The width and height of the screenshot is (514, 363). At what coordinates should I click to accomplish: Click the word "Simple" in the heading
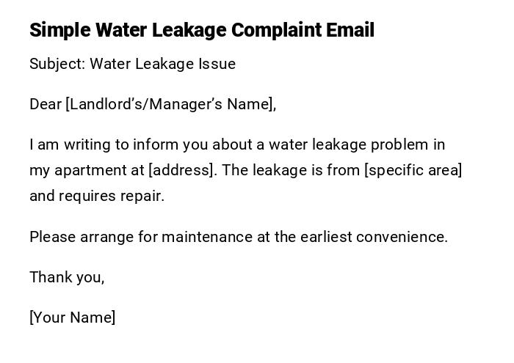tap(59, 30)
